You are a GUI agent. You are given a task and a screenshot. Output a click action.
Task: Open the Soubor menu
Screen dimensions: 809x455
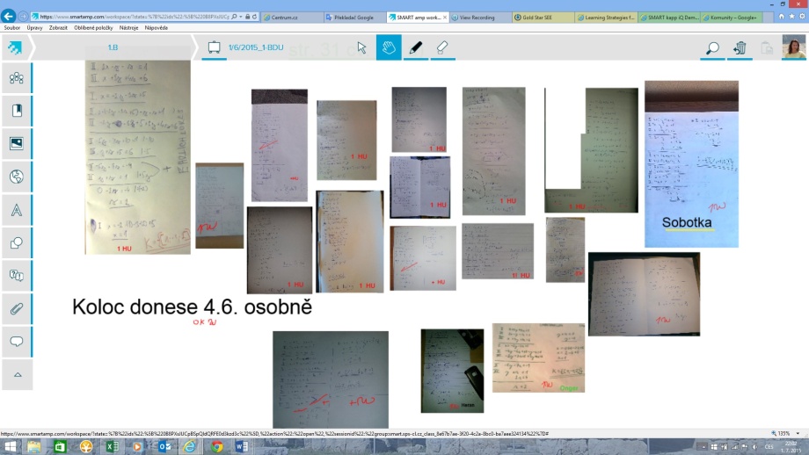(x=11, y=28)
